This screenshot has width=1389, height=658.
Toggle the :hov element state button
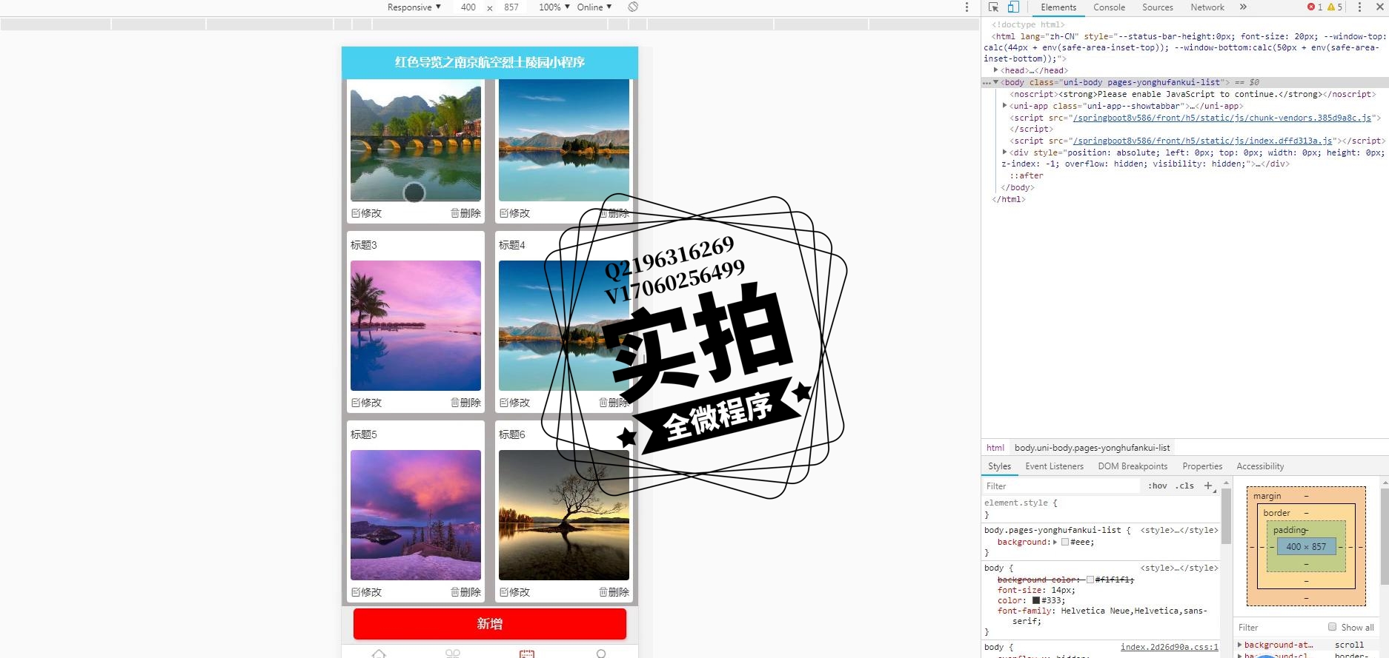point(1157,486)
